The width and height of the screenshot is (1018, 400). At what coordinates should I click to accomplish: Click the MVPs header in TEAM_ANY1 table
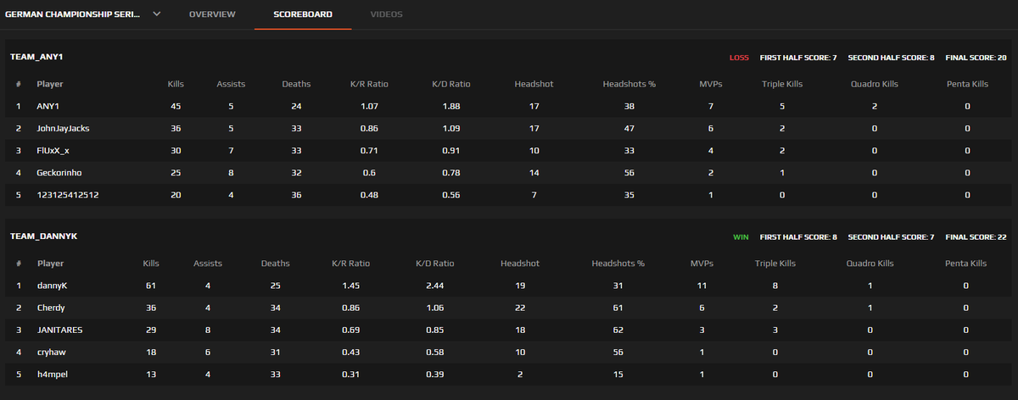(710, 85)
